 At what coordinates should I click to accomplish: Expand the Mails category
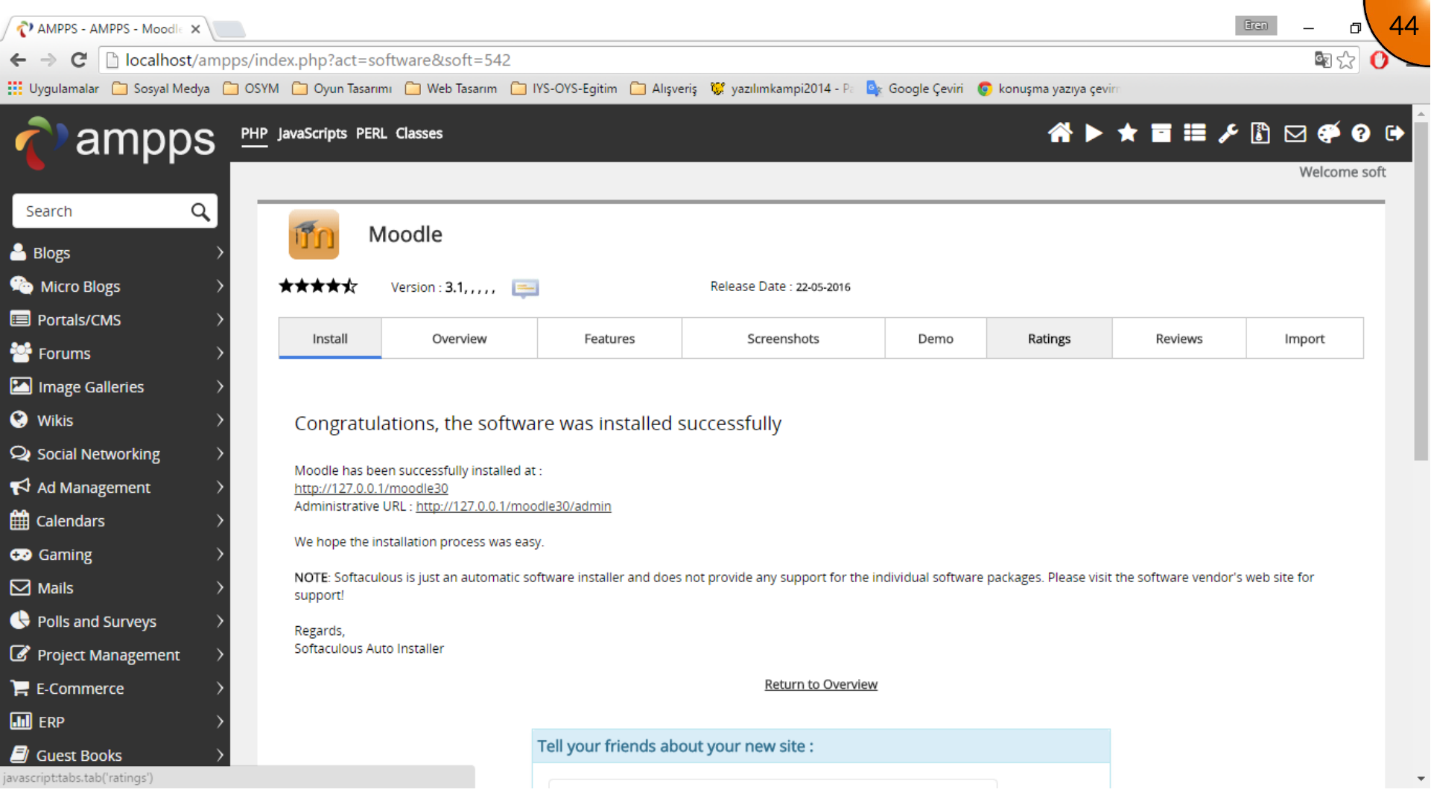(115, 588)
